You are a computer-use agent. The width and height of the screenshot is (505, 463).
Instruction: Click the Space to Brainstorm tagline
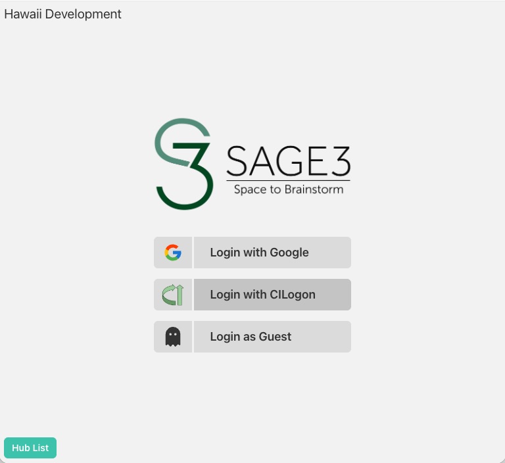click(289, 189)
